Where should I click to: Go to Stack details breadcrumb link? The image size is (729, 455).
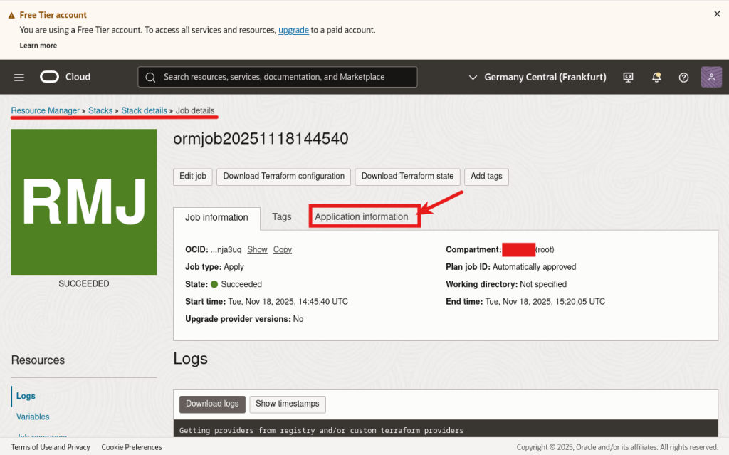pyautogui.click(x=144, y=110)
